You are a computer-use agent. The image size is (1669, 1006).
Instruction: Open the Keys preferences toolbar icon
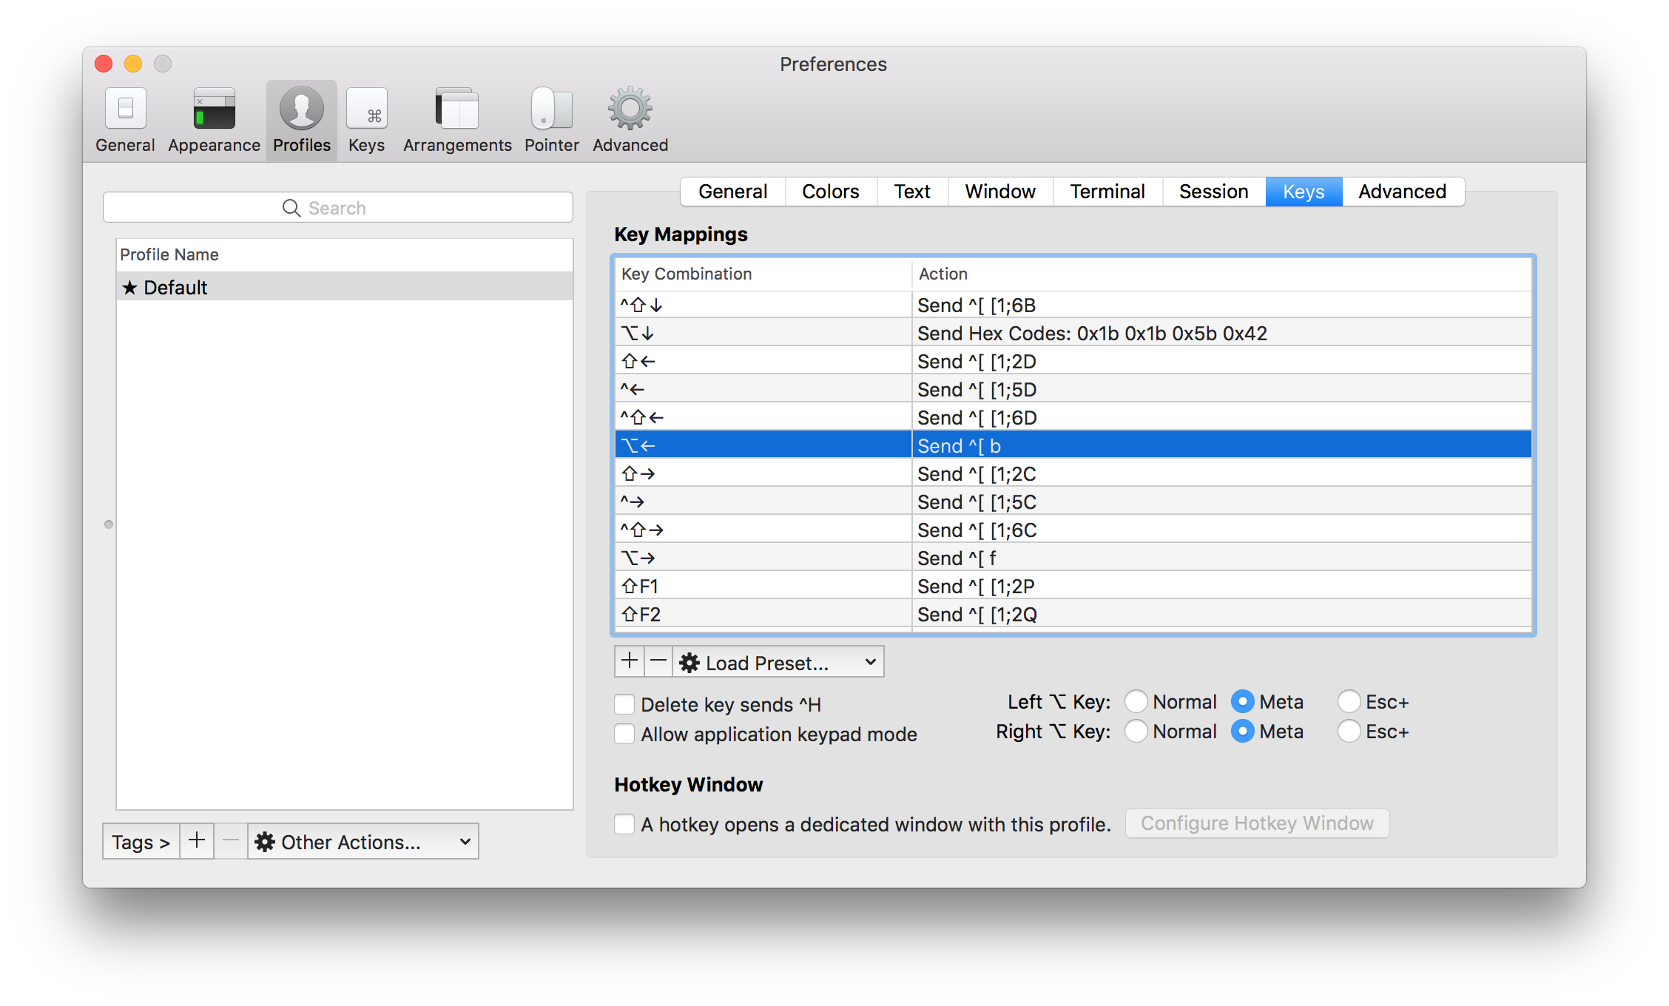367,120
